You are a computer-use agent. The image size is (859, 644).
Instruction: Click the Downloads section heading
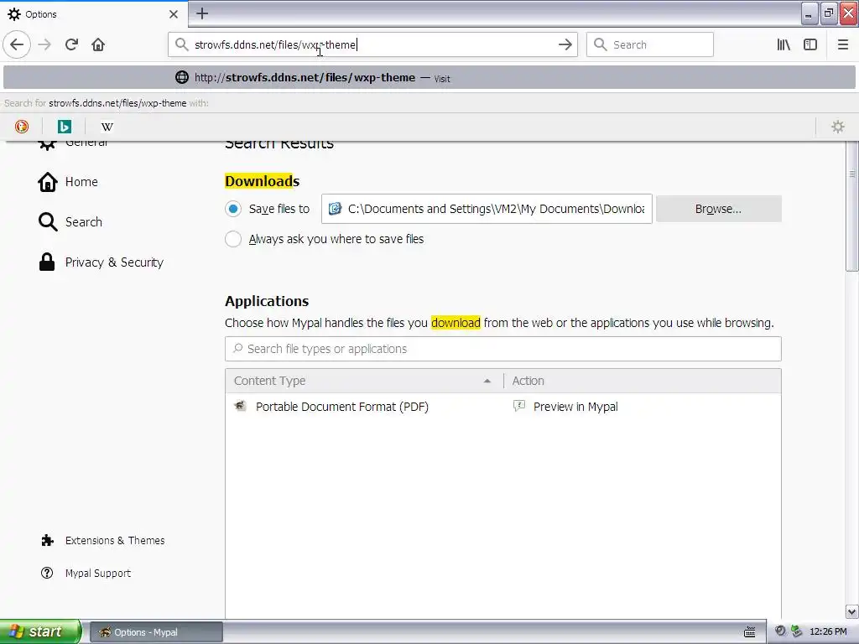[262, 181]
